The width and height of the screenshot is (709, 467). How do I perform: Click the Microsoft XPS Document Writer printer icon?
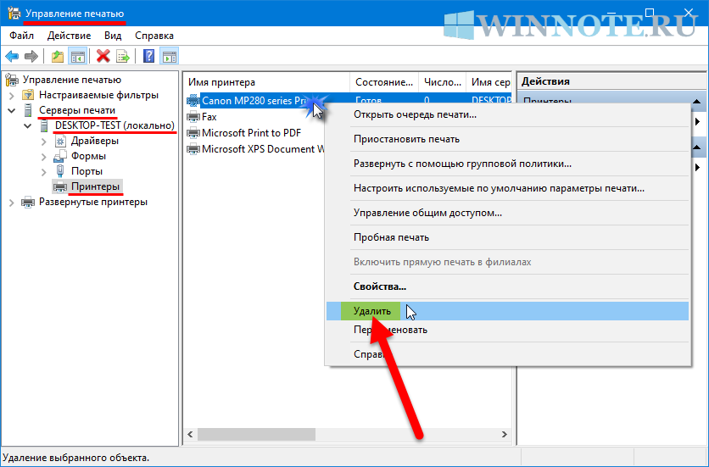point(193,149)
